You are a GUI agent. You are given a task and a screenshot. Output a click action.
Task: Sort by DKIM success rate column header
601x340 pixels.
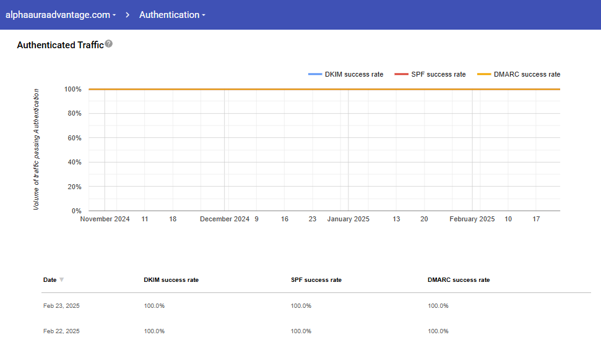(171, 280)
